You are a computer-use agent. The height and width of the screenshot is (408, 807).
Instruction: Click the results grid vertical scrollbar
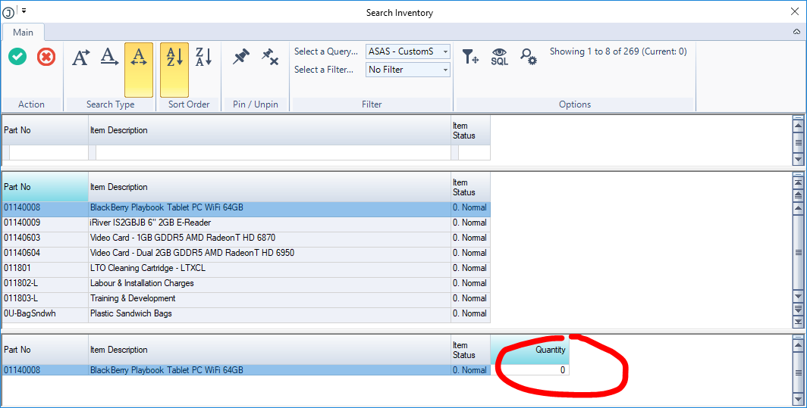797,250
